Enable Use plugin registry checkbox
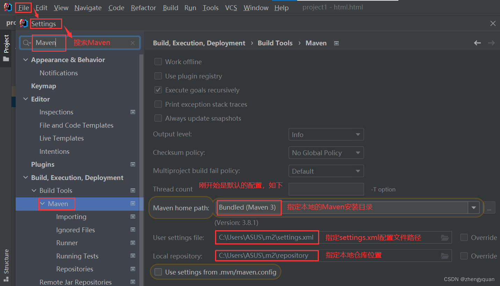This screenshot has height=286, width=500. (158, 76)
